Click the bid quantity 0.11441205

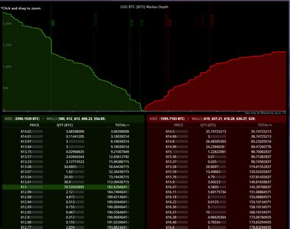pyautogui.click(x=75, y=137)
